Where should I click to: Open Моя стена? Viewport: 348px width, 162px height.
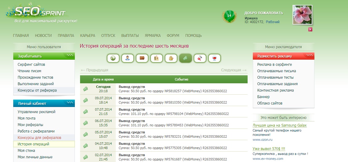(x=26, y=150)
